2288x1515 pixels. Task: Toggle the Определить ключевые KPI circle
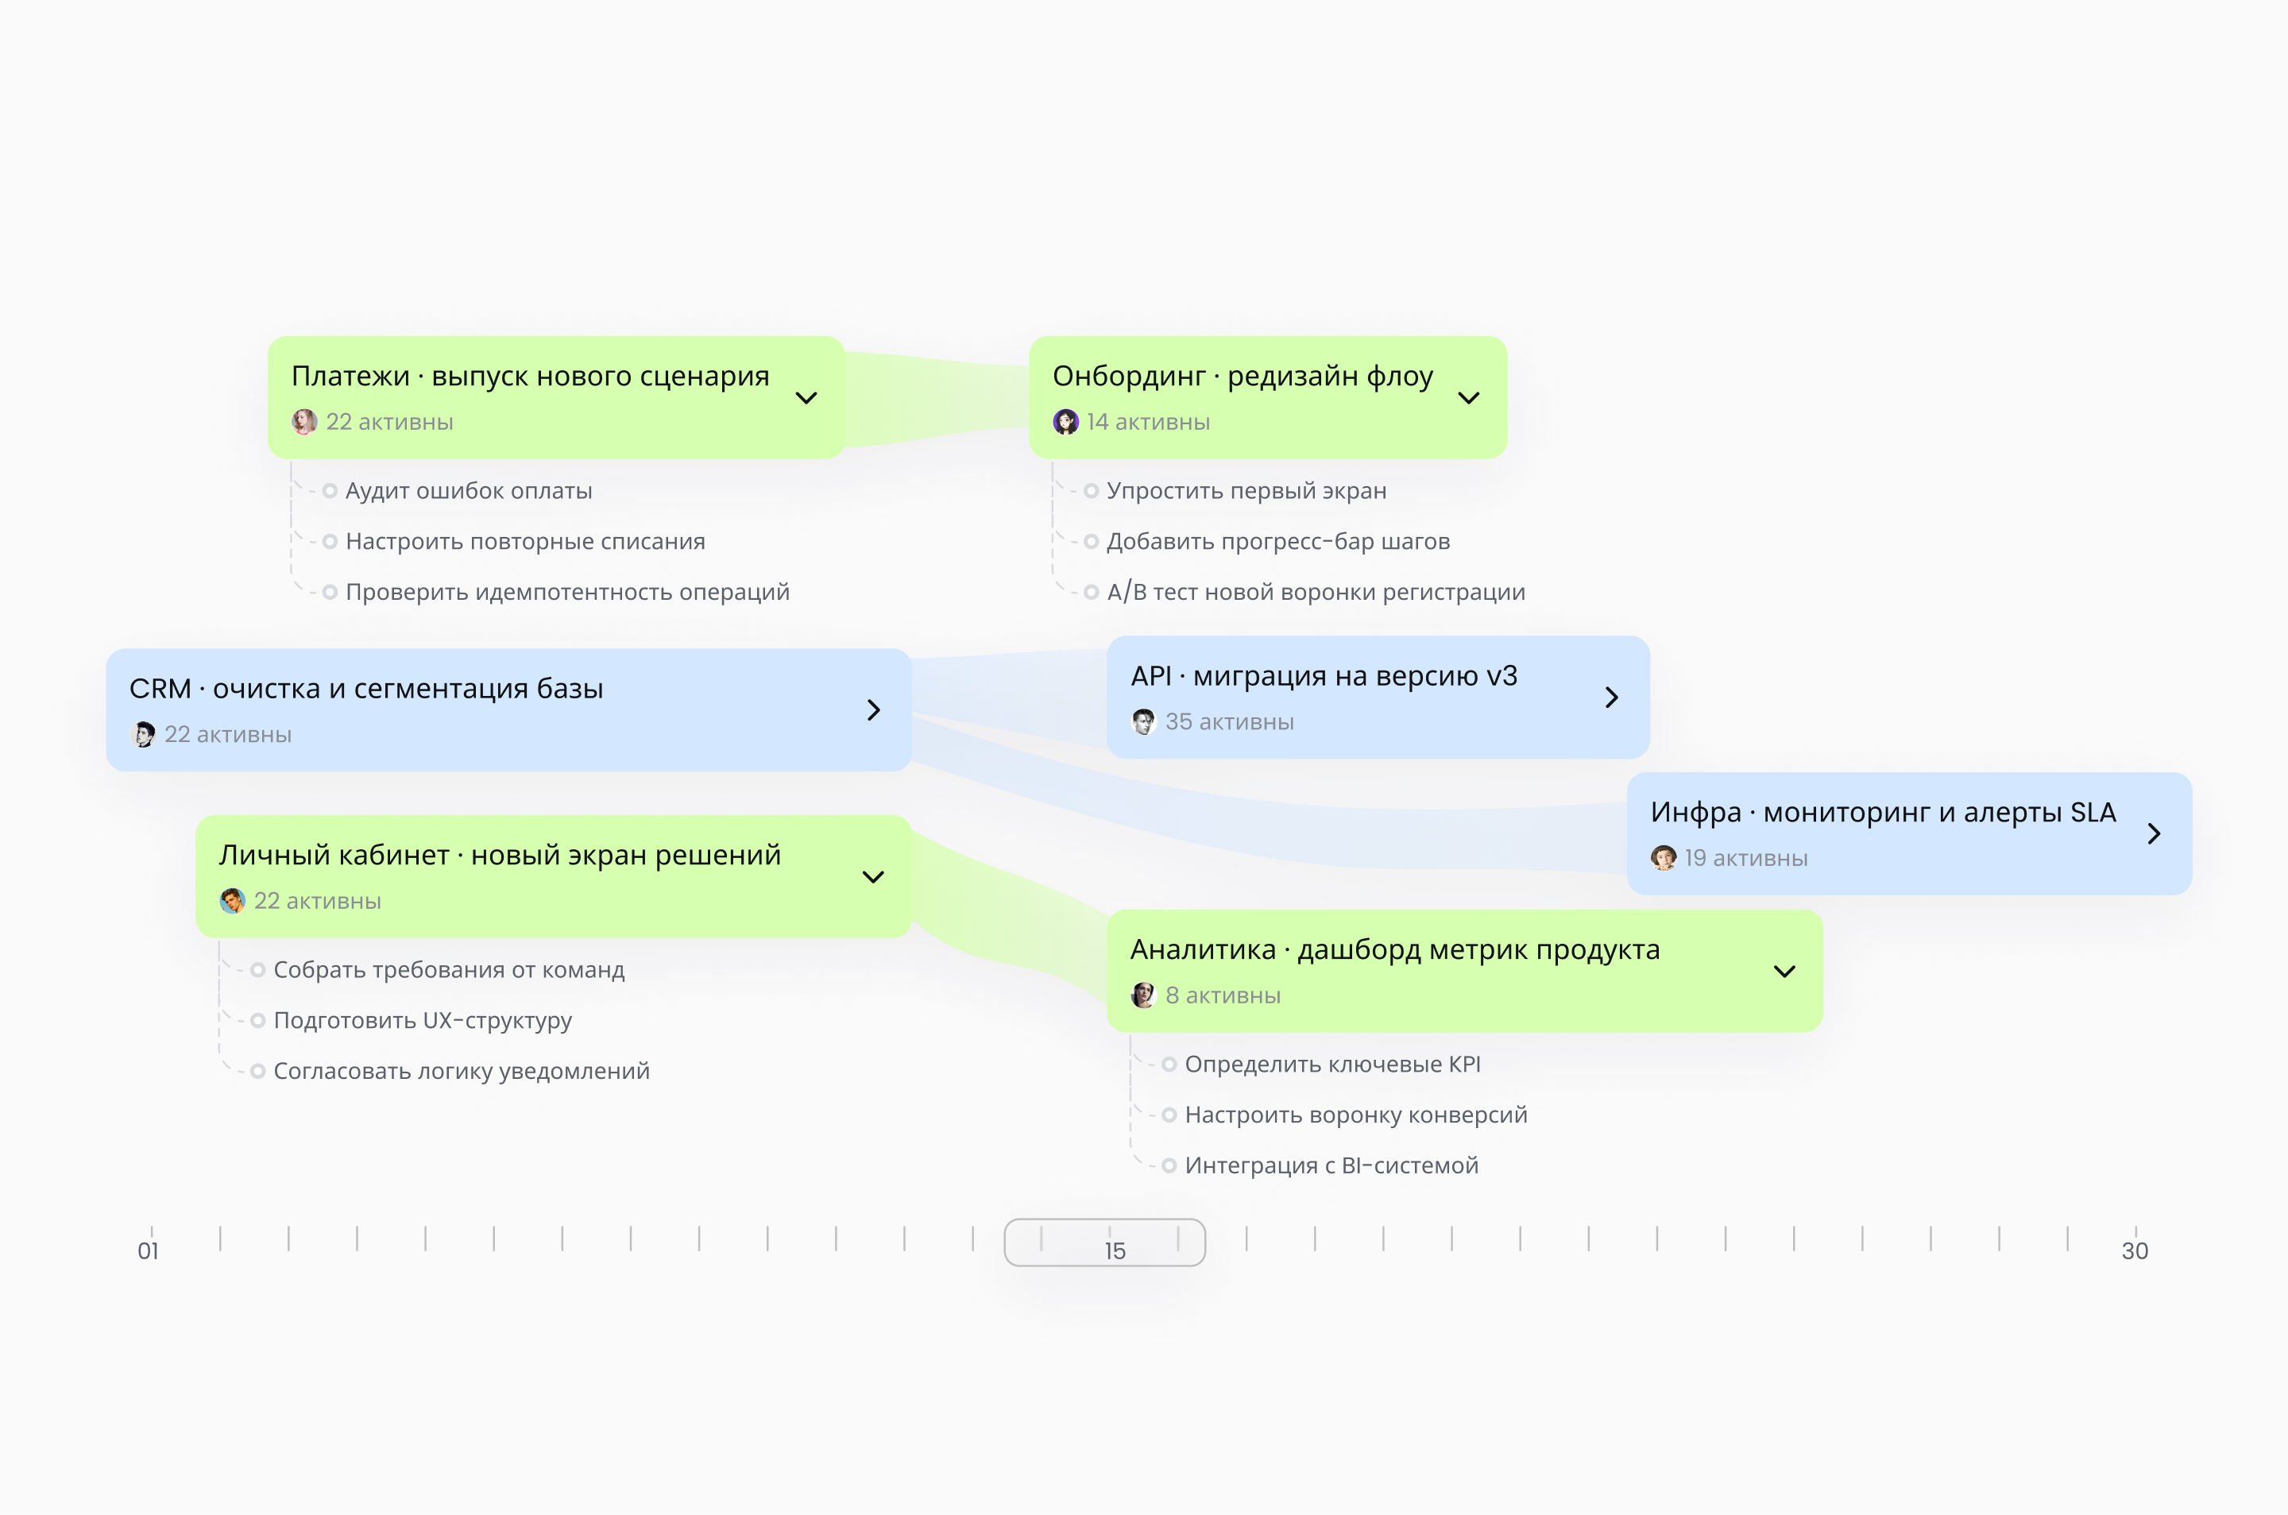[1169, 1065]
